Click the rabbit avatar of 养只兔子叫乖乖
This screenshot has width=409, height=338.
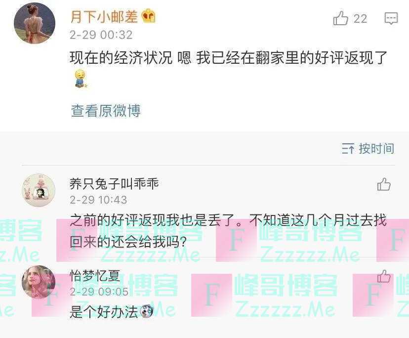click(x=39, y=190)
